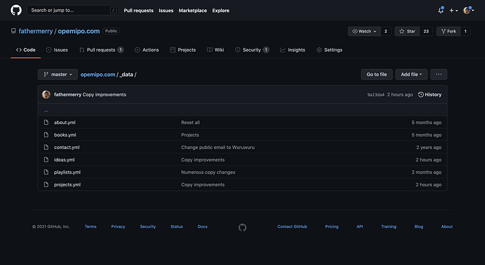Click the Search or jump to field
Image resolution: width=485 pixels, height=265 pixels.
click(73, 10)
